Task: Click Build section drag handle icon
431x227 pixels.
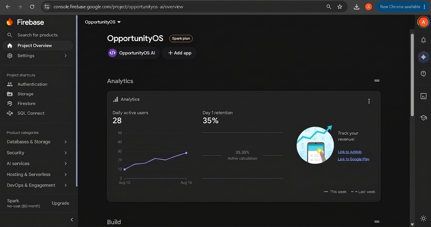Action: [x=377, y=222]
